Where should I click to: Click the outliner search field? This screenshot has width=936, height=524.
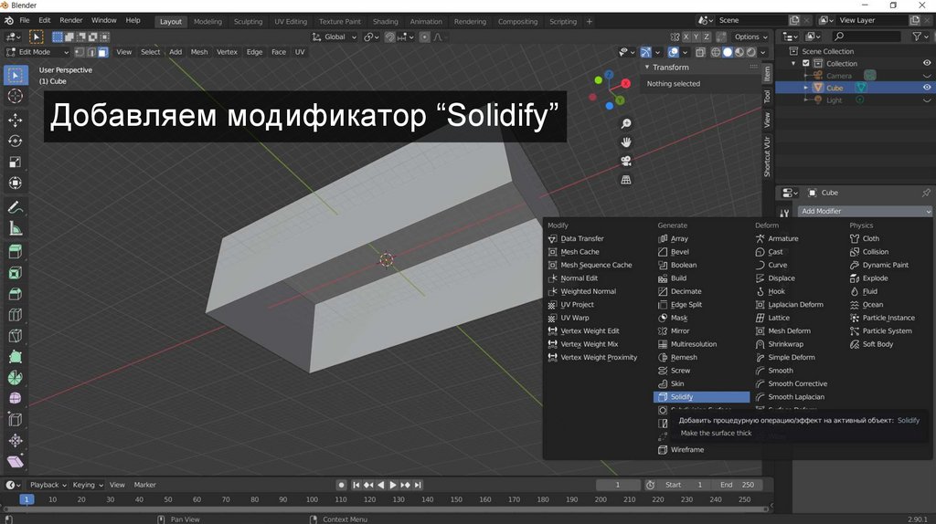tap(867, 37)
